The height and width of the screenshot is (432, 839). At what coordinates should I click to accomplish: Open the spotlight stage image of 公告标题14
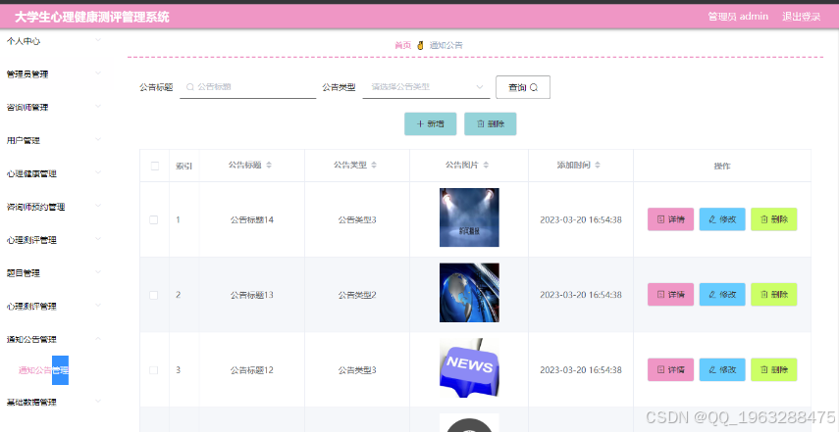coord(469,217)
